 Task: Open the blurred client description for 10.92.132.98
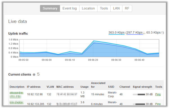pyautogui.click(x=17, y=95)
